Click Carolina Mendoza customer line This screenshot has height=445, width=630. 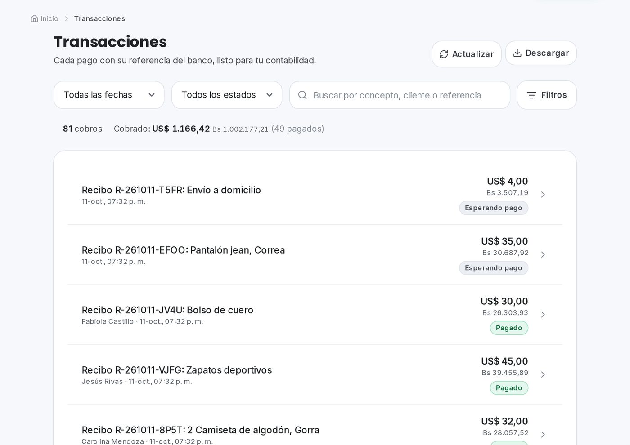pyautogui.click(x=147, y=441)
